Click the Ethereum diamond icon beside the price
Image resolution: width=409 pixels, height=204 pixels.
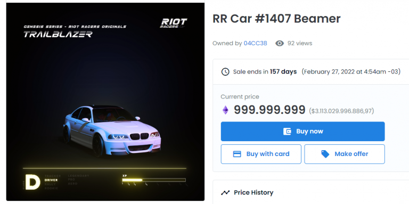[225, 110]
